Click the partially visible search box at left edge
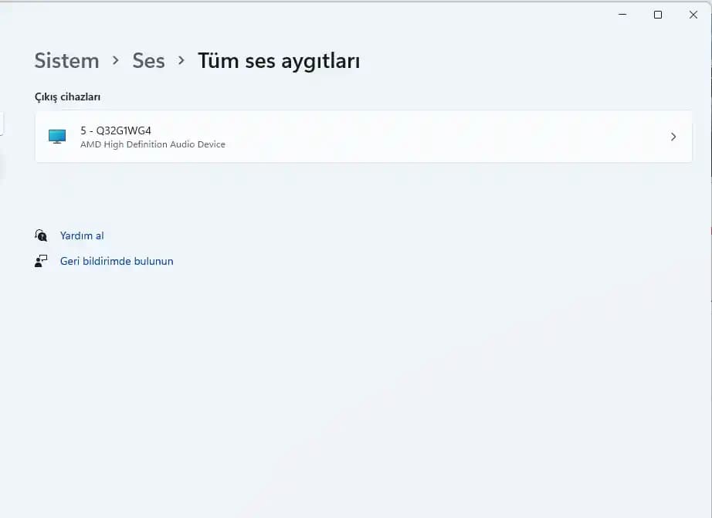Viewport: 712px width, 518px height. (2, 124)
